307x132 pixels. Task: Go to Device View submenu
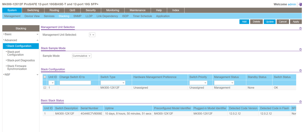point(32,16)
